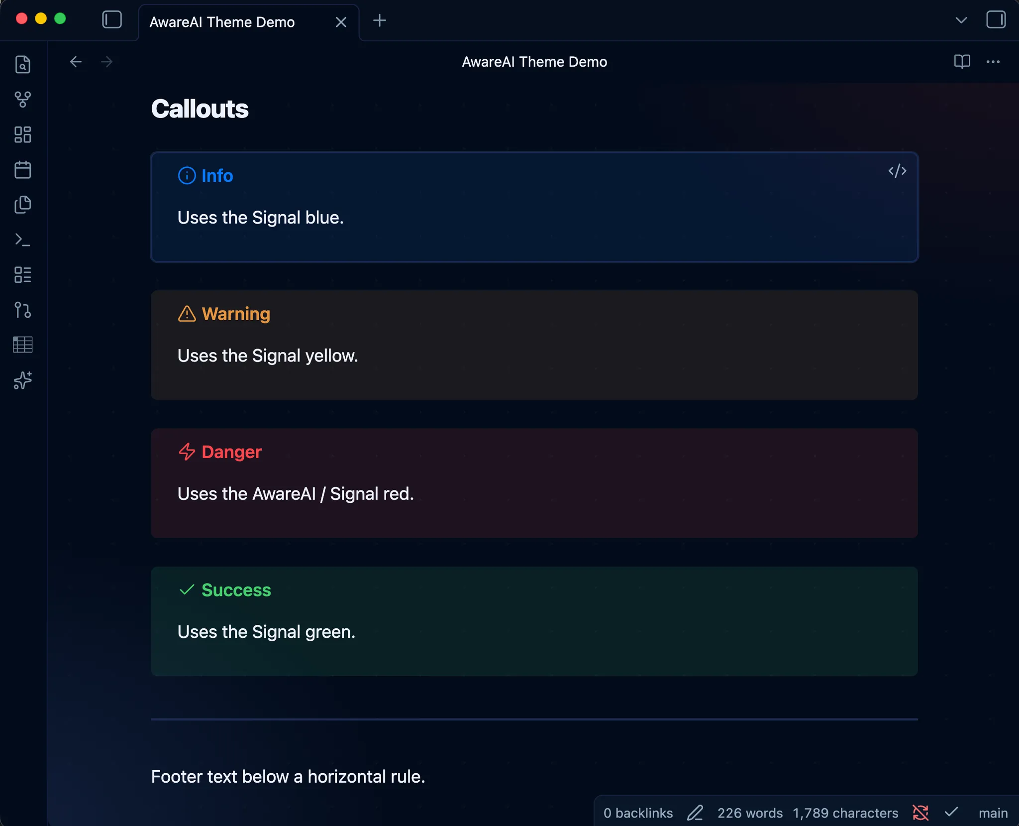Click the footer text below the rule
Viewport: 1019px width, 826px height.
(288, 777)
